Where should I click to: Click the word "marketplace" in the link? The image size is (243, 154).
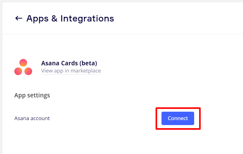tap(86, 71)
